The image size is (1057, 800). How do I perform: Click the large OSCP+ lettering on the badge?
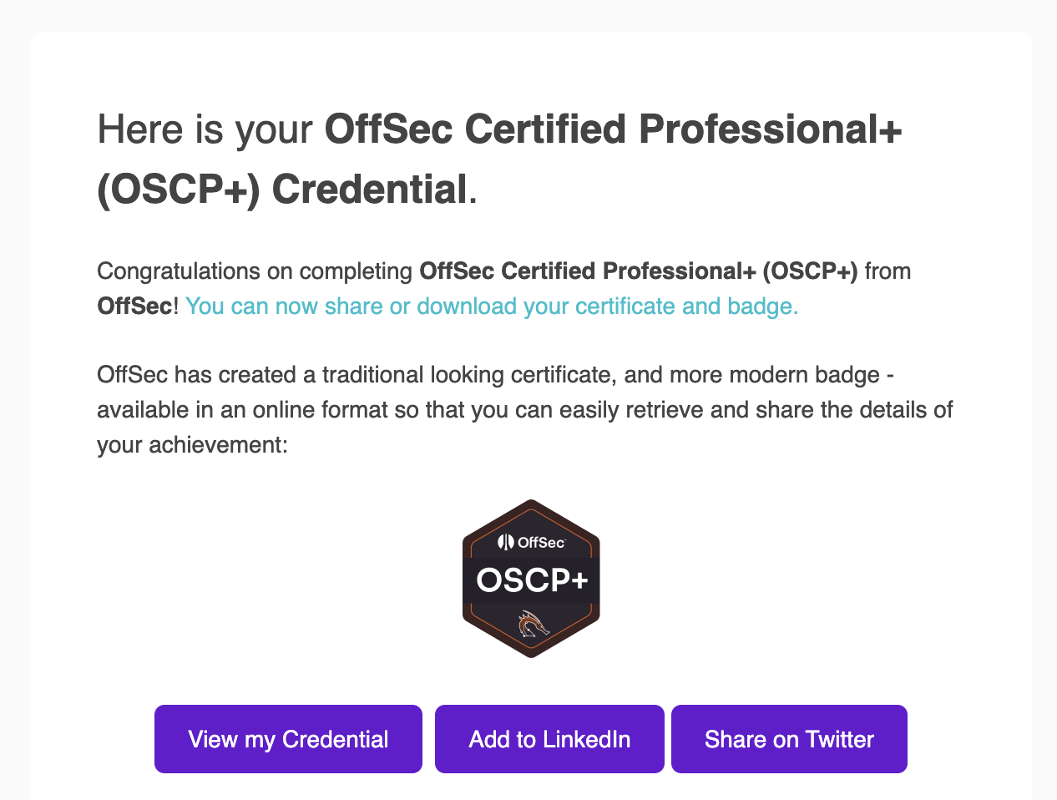(532, 580)
